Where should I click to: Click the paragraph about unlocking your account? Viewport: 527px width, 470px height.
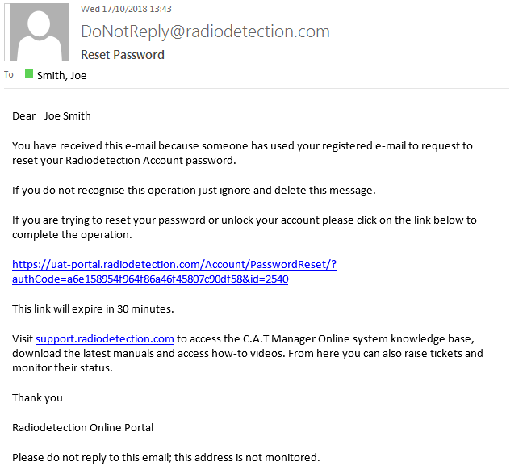click(x=245, y=227)
